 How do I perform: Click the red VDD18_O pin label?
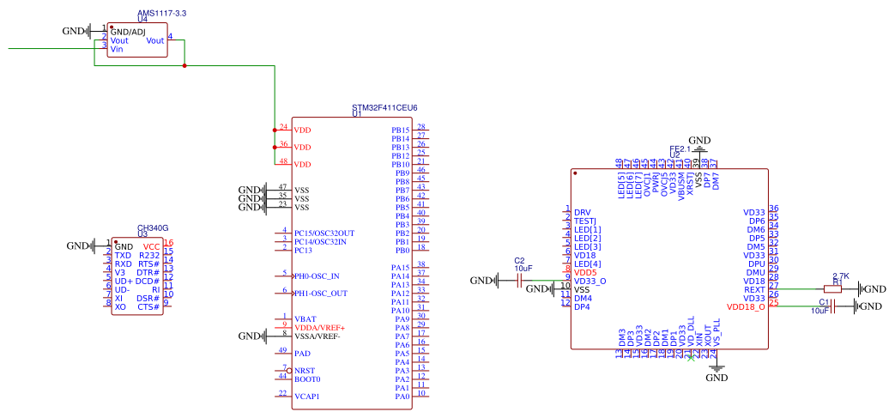[746, 306]
